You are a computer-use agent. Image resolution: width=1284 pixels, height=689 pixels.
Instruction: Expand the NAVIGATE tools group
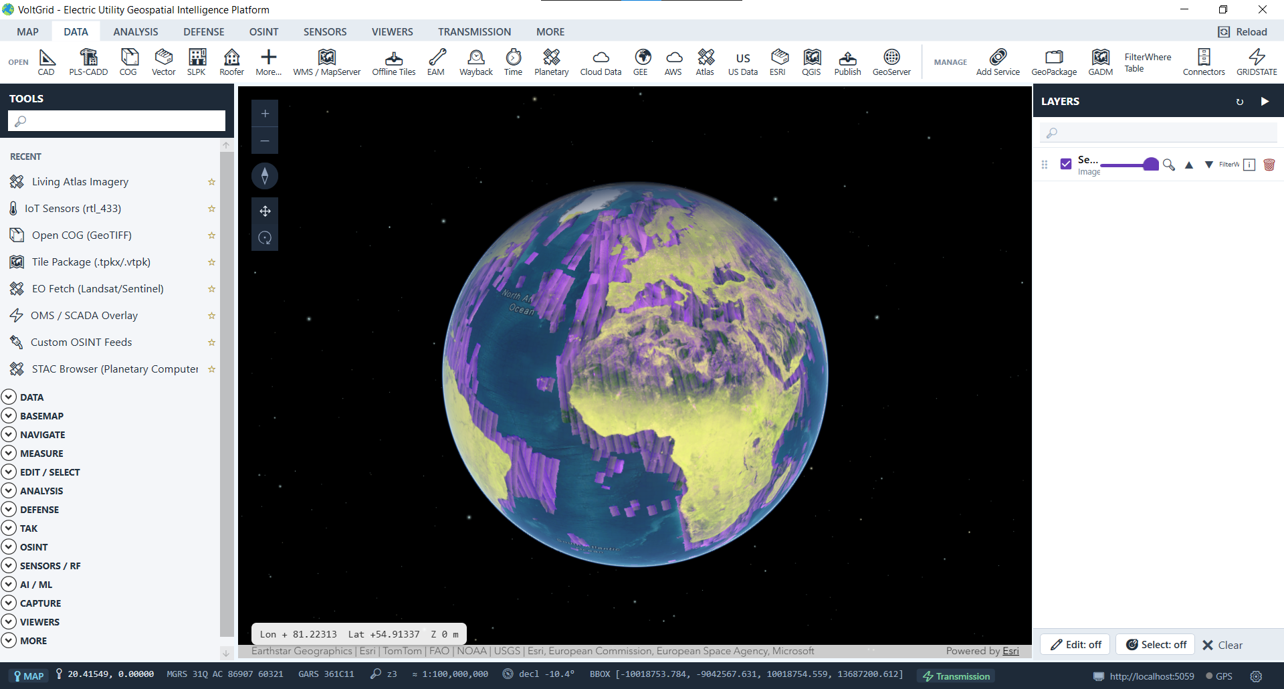[x=9, y=434]
